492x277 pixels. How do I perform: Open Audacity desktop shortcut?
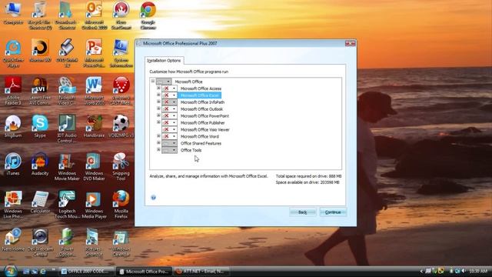click(40, 164)
